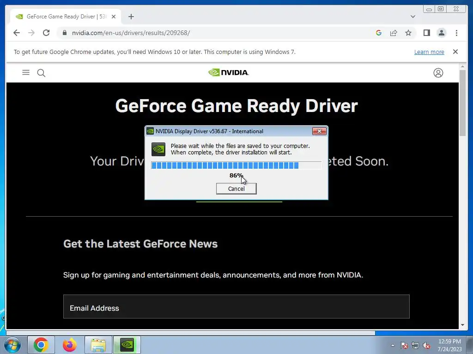Click the padlock site info icon
The width and height of the screenshot is (473, 354).
(x=65, y=33)
